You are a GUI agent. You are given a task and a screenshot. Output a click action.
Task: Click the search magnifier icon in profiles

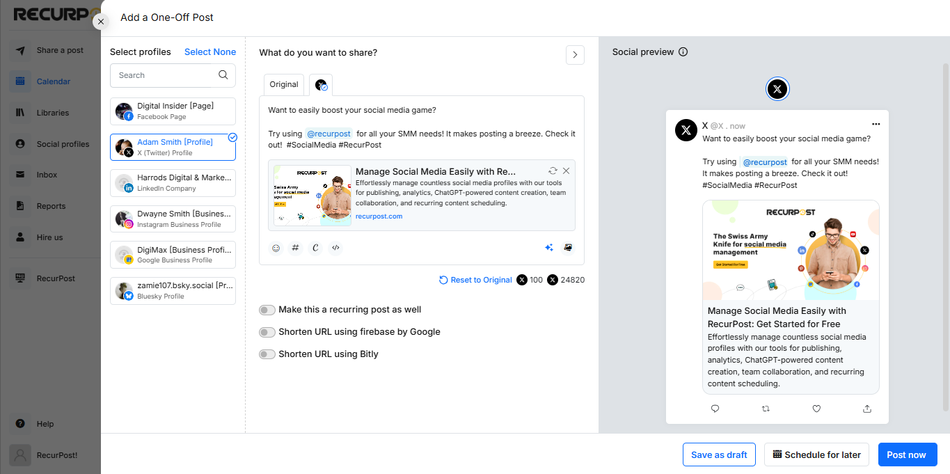(x=223, y=75)
